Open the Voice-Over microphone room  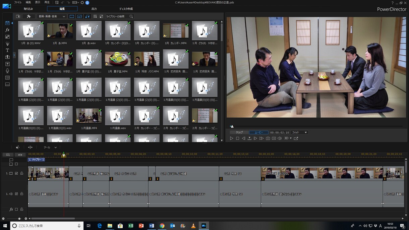click(7, 71)
